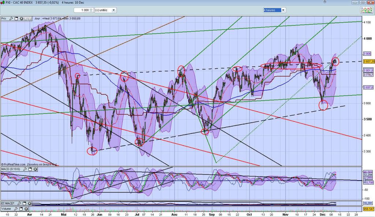Close the Volume panel

point(26,209)
